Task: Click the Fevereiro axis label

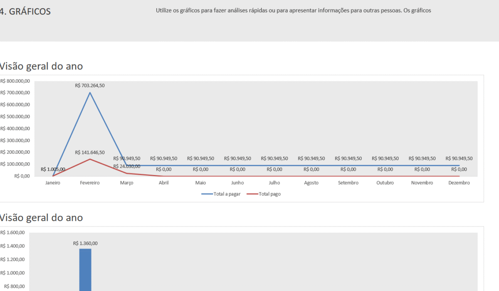Action: click(x=90, y=183)
